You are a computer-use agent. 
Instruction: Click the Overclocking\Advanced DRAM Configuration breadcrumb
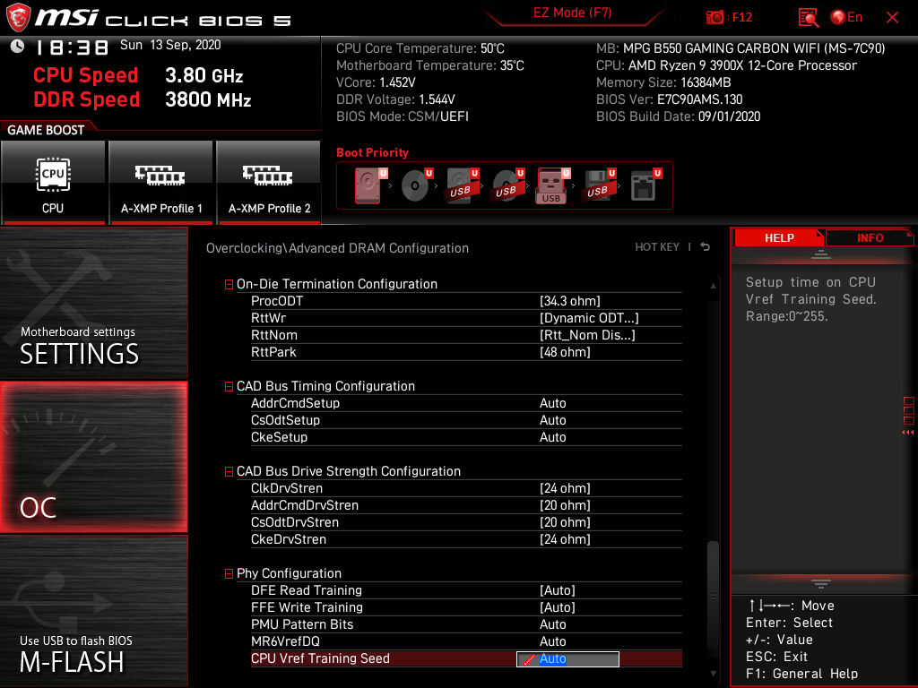[337, 248]
